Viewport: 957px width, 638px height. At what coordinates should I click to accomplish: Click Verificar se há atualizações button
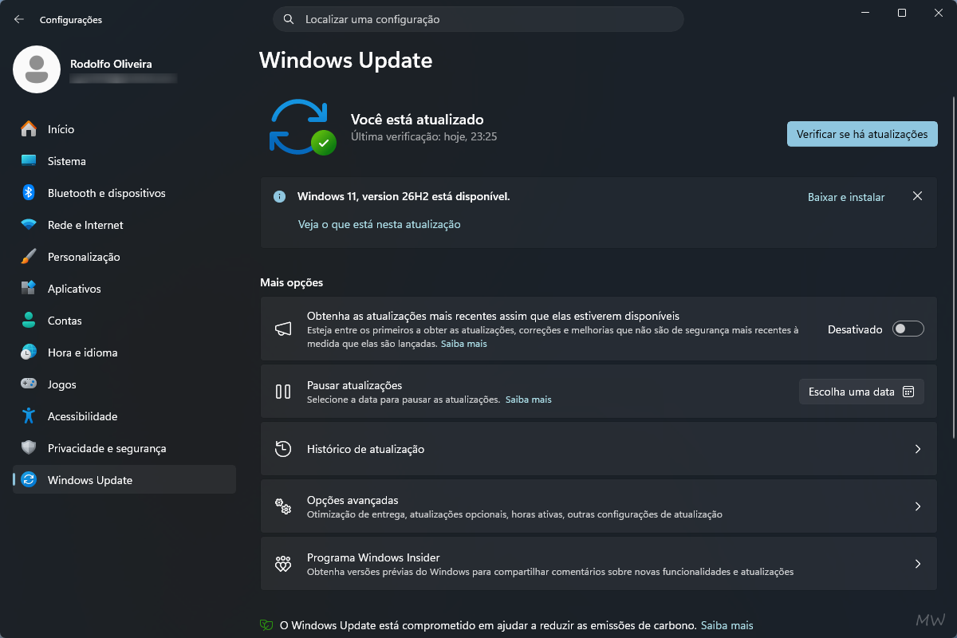pyautogui.click(x=862, y=134)
